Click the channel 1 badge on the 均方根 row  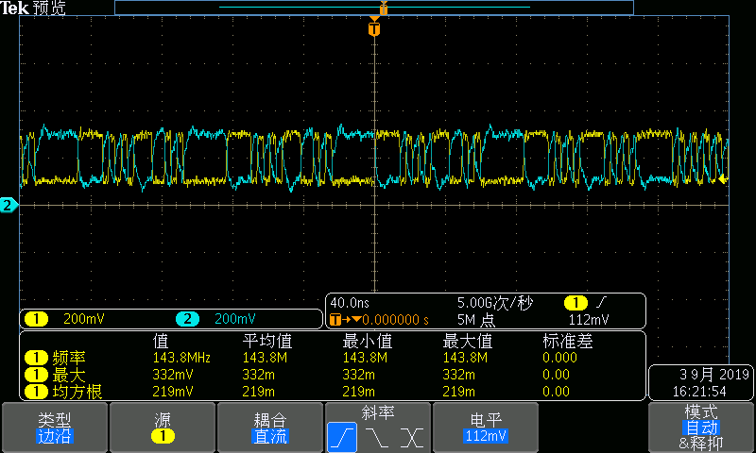click(x=36, y=392)
